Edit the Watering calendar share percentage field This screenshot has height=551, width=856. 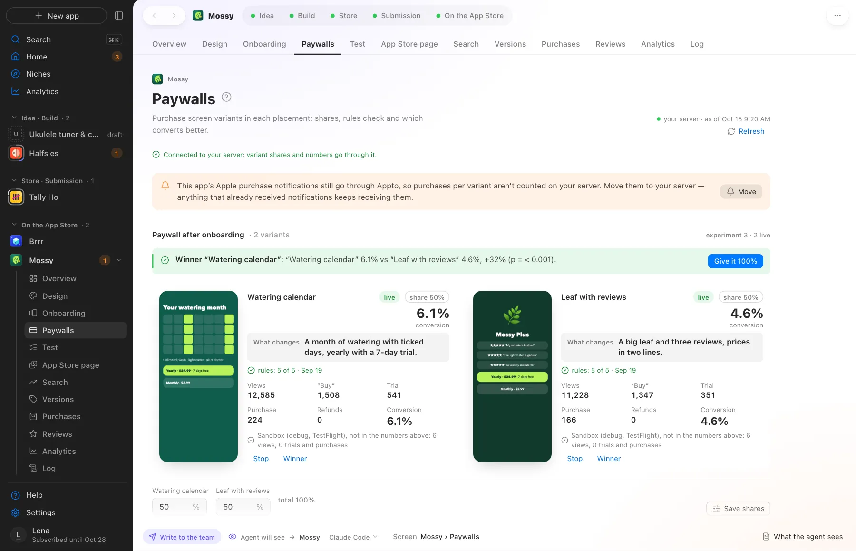pos(179,507)
